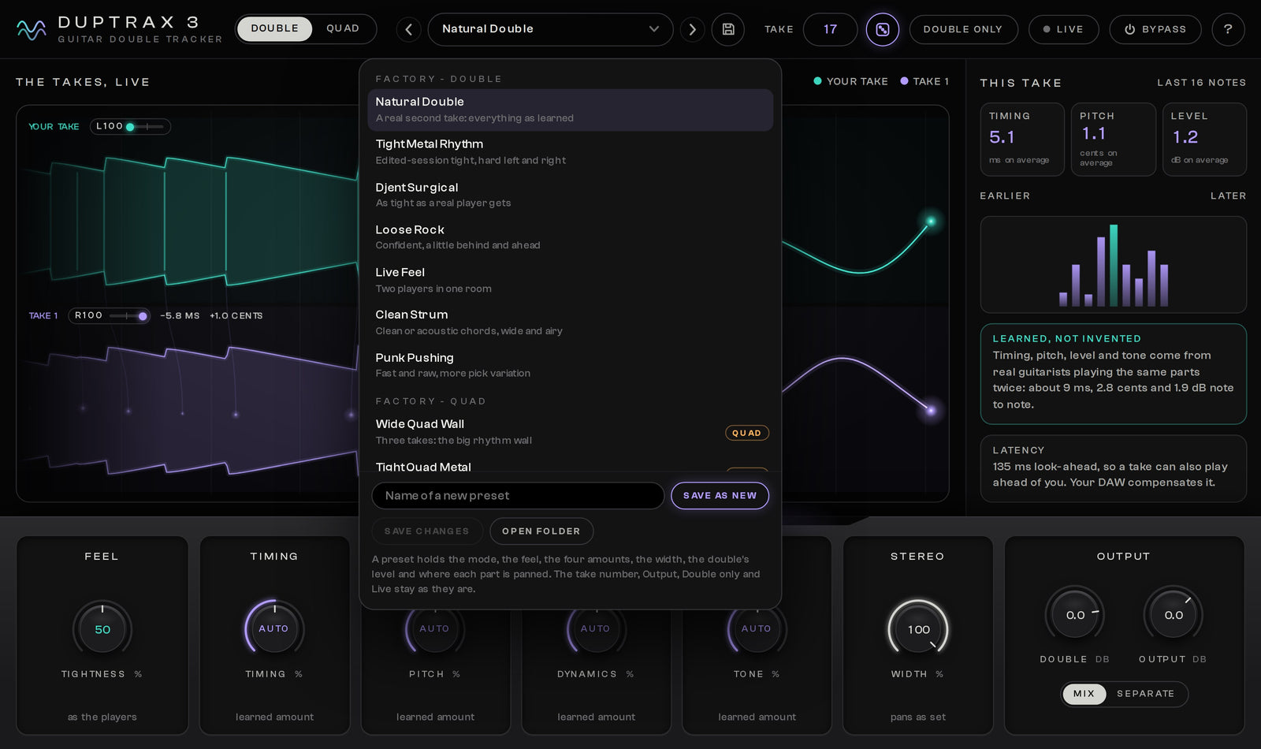
Task: Open the help question mark button
Action: point(1228,29)
